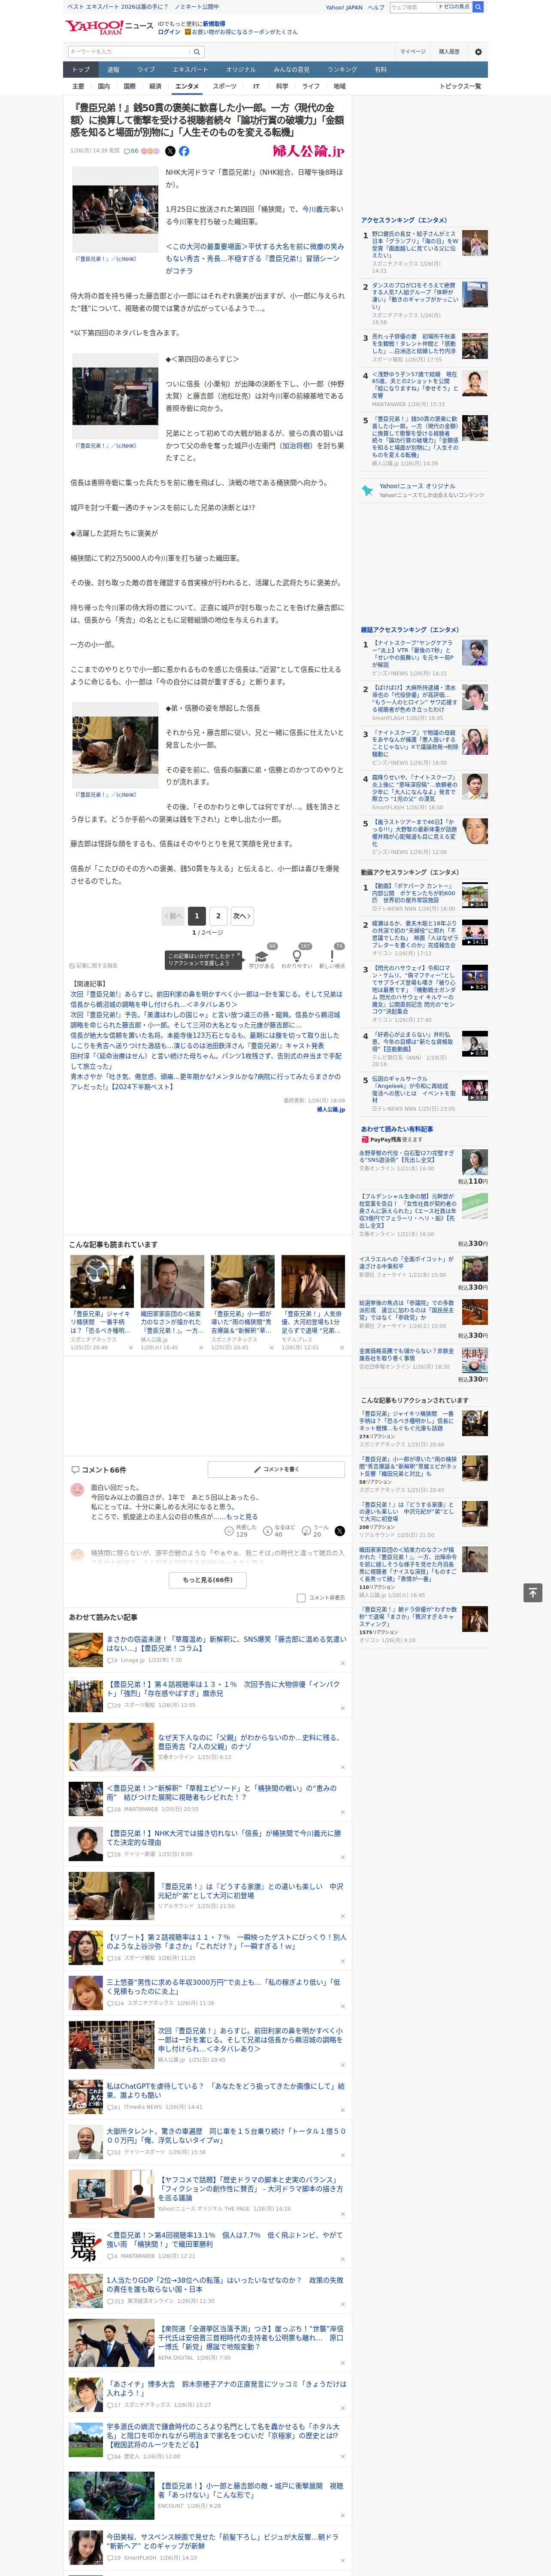Open the ランキング tab
This screenshot has height=2576, width=551.
point(342,69)
